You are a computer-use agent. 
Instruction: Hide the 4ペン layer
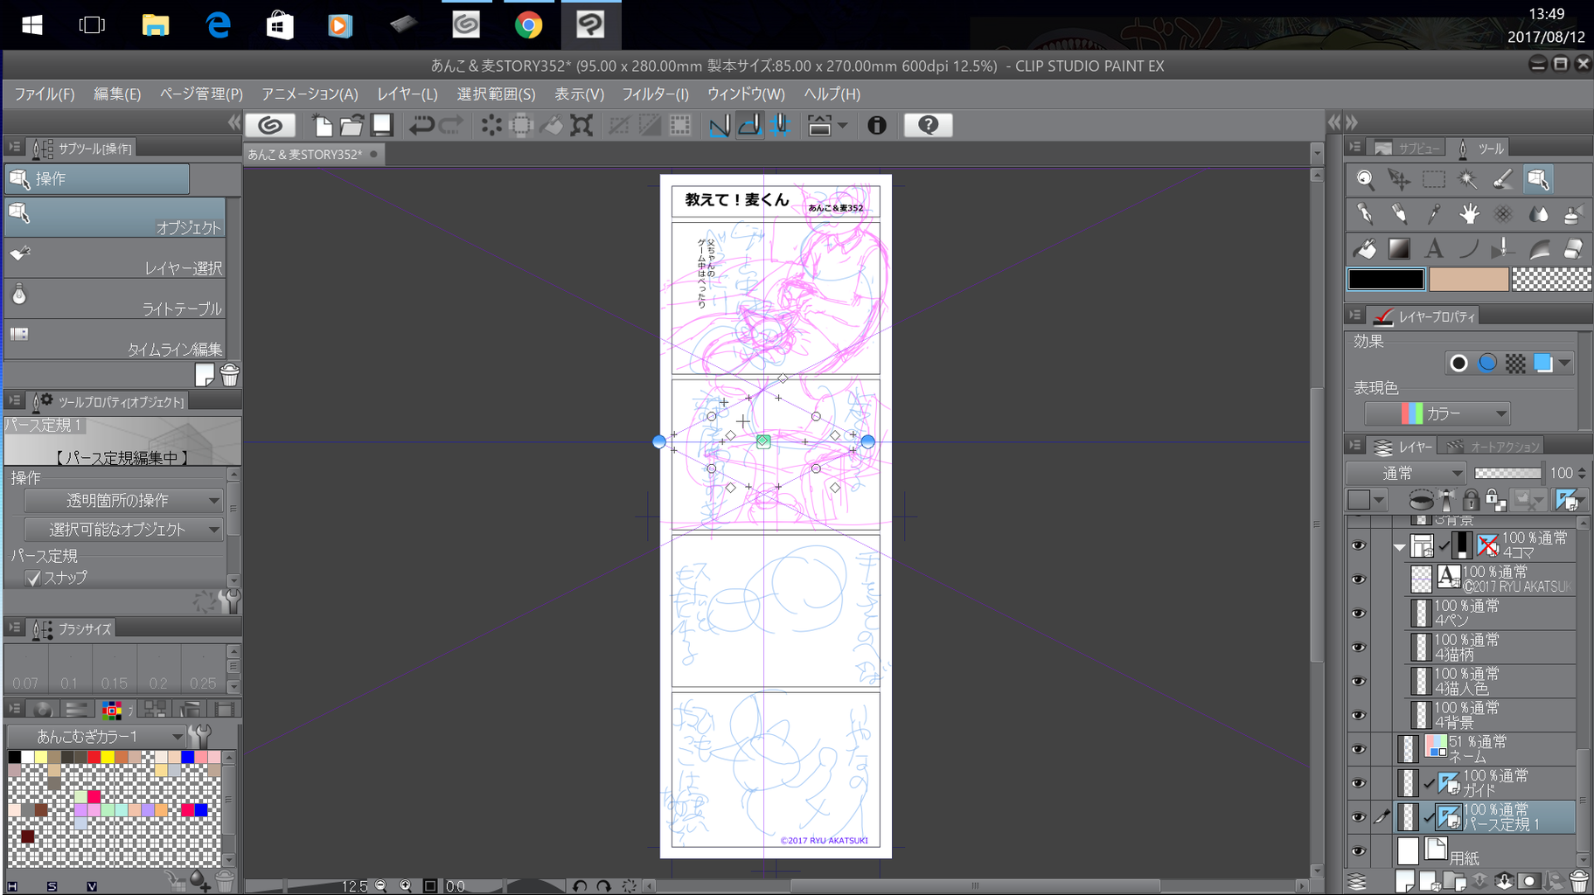(1358, 613)
